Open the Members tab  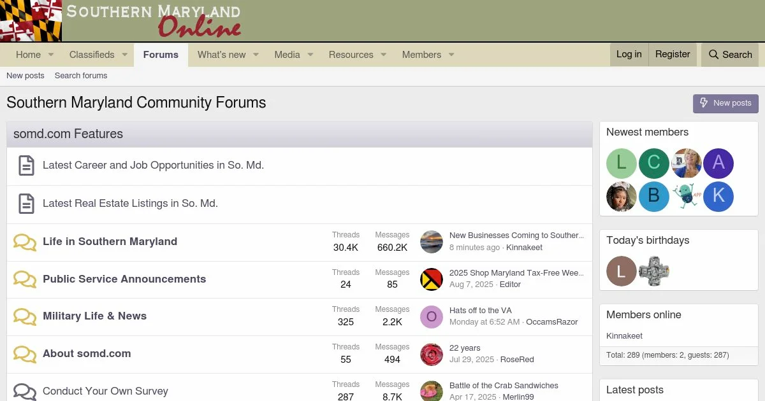pos(421,55)
